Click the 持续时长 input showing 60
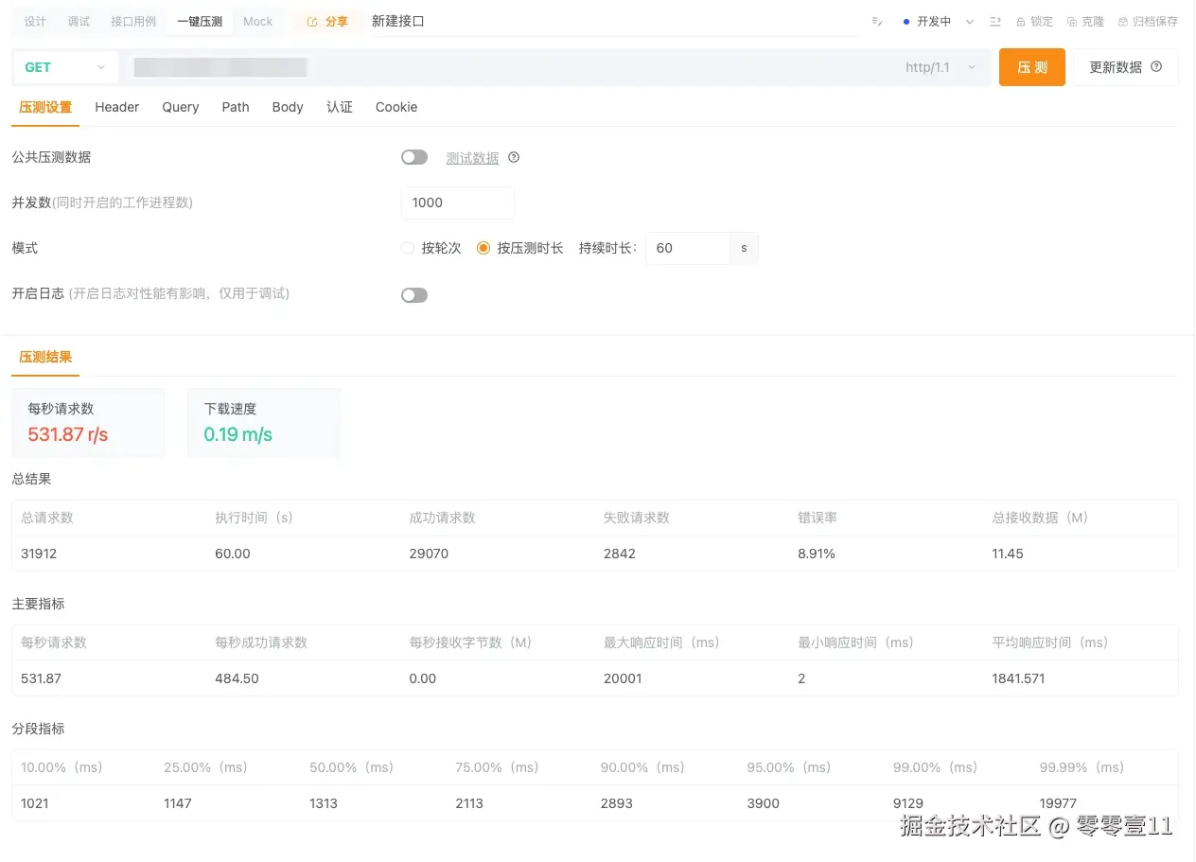Image resolution: width=1196 pixels, height=862 pixels. pos(688,248)
